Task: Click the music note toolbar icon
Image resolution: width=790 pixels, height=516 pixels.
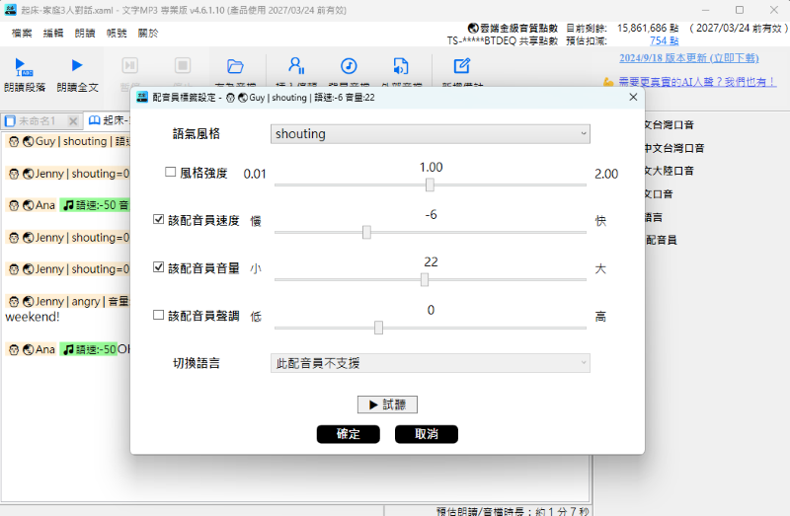Action: pos(349,66)
